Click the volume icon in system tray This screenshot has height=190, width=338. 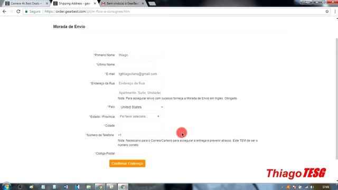click(312, 187)
